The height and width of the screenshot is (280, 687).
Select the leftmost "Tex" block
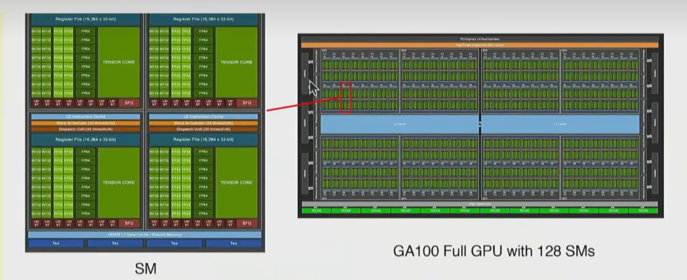(x=56, y=243)
